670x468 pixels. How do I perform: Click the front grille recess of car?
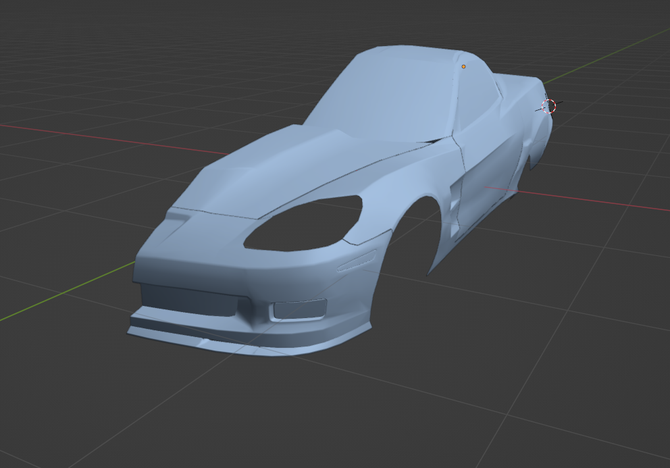point(190,301)
